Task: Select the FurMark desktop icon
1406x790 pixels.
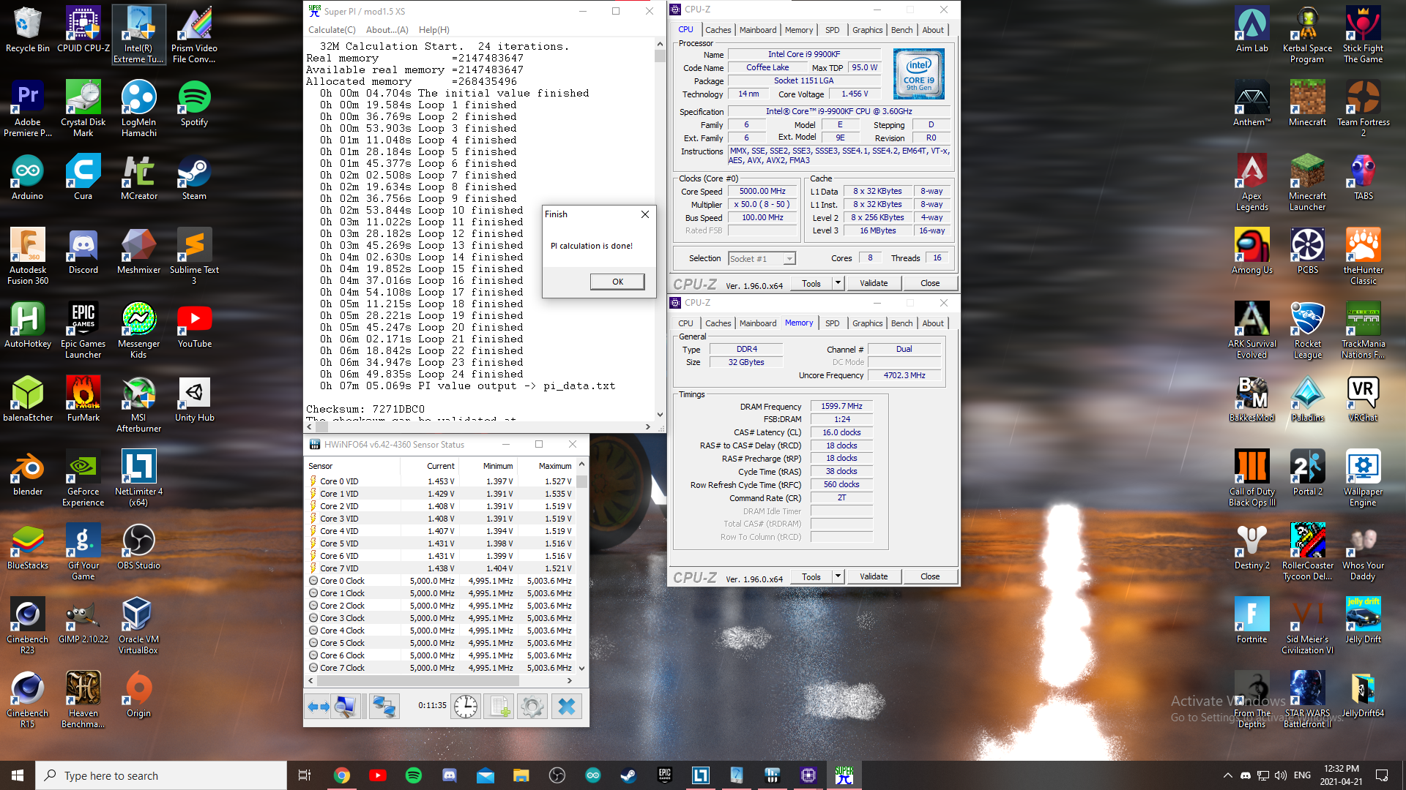Action: (83, 399)
